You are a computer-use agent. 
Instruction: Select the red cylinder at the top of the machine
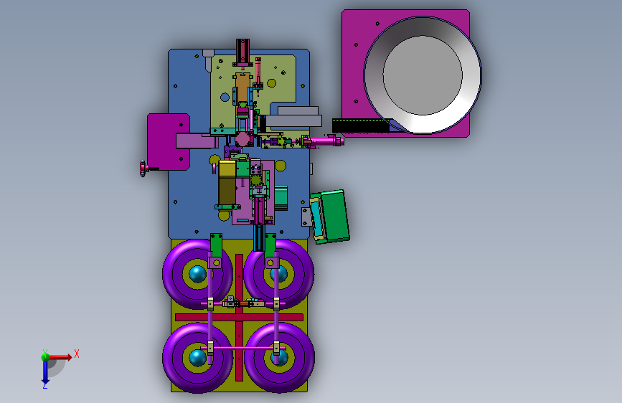[242, 51]
